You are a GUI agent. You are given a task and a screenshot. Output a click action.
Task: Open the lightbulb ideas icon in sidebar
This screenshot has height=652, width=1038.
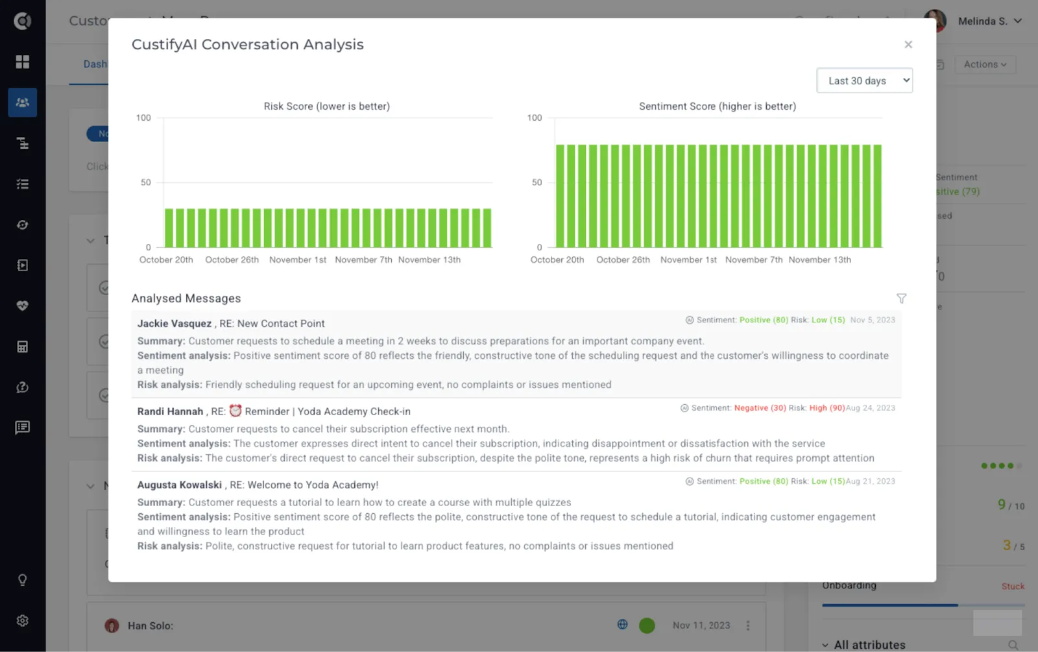[23, 580]
